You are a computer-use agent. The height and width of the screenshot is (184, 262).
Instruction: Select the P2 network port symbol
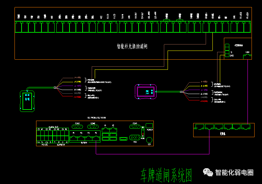pyautogui.click(x=81, y=138)
